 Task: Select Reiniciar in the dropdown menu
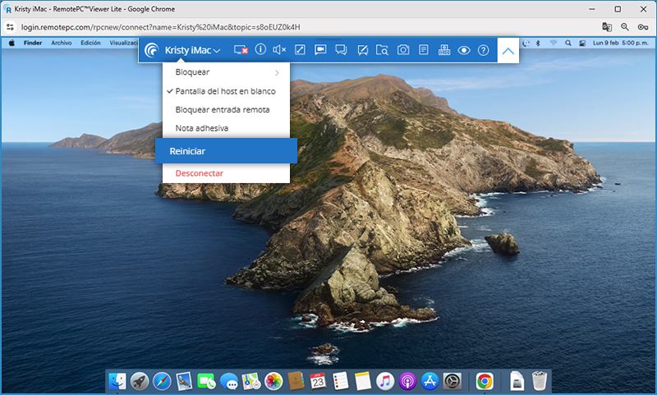(227, 151)
